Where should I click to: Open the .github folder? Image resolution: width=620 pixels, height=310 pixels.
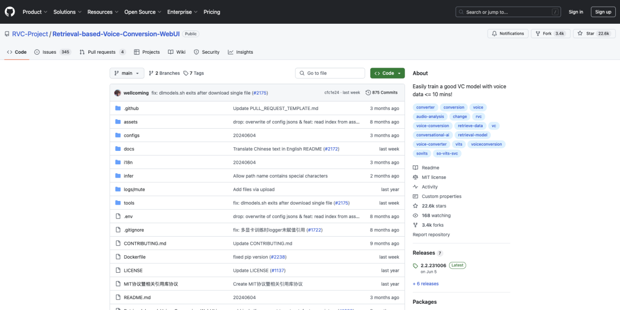click(131, 109)
